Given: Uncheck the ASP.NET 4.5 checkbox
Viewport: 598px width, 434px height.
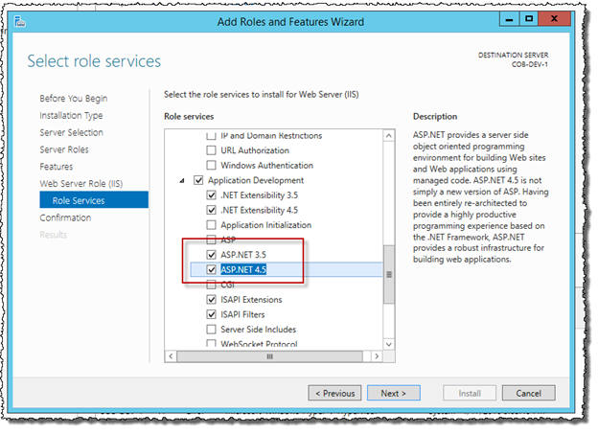Looking at the screenshot, I should pos(211,269).
